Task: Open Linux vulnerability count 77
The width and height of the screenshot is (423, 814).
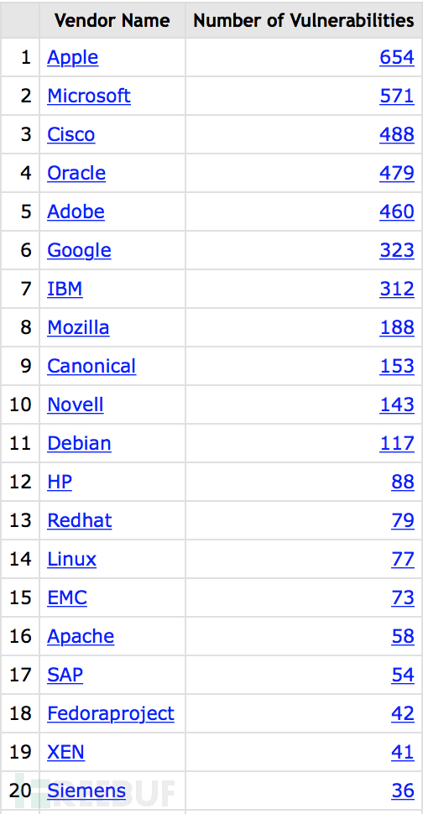Action: tap(403, 559)
